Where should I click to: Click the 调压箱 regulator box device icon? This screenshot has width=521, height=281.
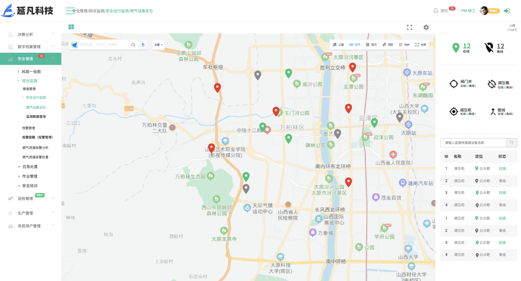point(492,84)
